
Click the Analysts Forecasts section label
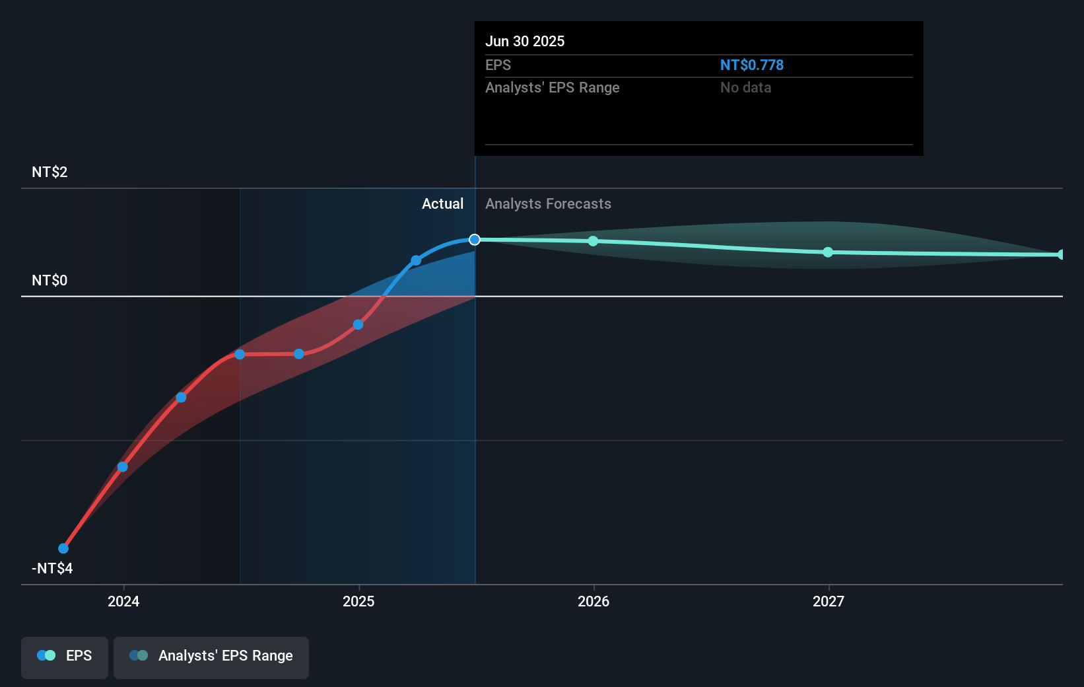click(x=548, y=203)
